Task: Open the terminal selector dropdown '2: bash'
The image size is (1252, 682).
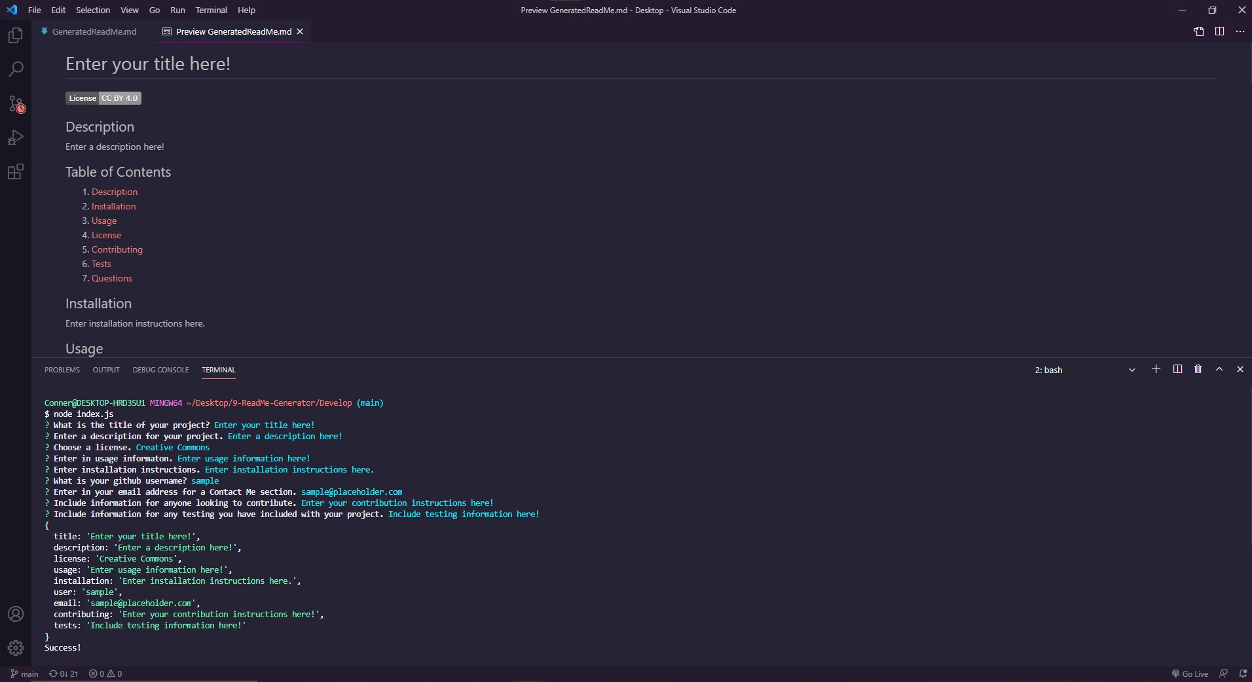Action: [1085, 370]
